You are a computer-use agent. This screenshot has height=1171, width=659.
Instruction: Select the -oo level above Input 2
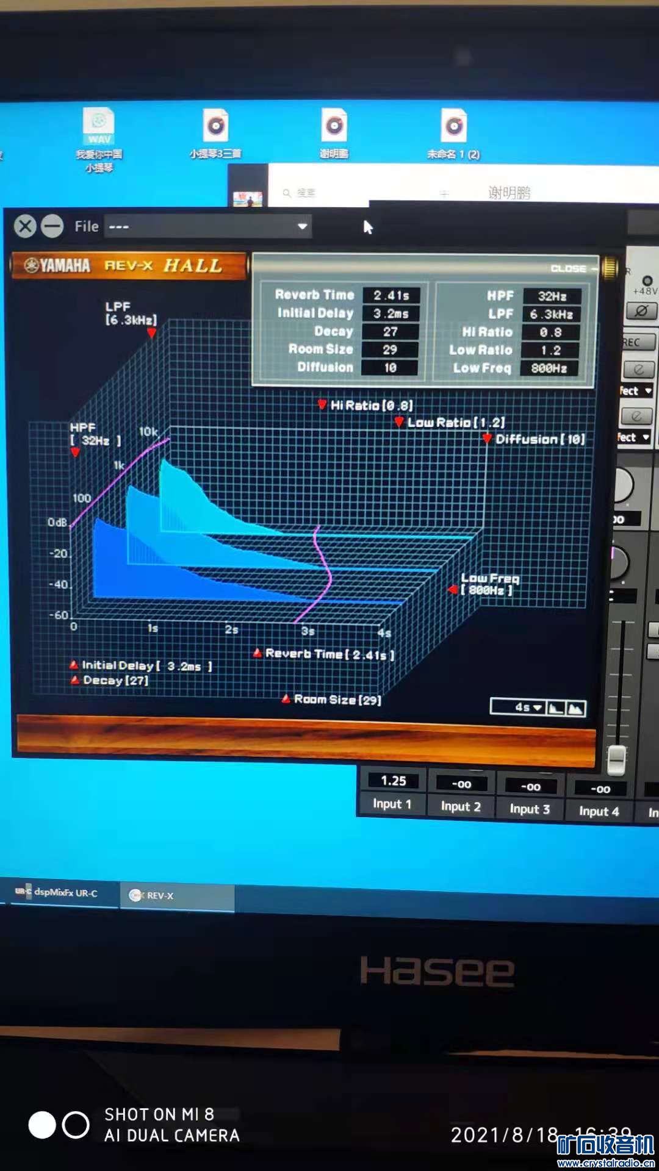[x=461, y=784]
